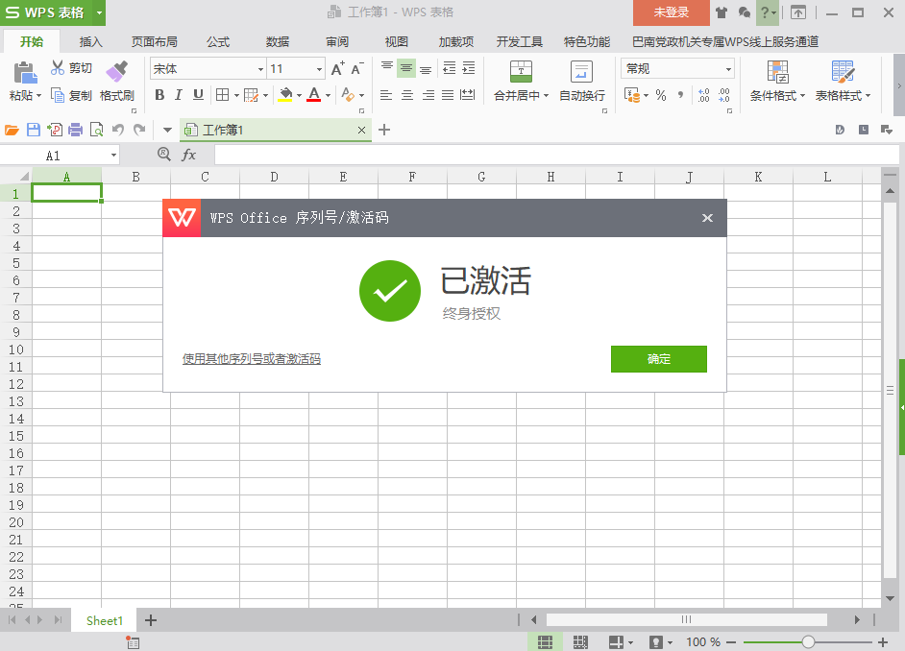The width and height of the screenshot is (905, 651).
Task: Click the 确定 button in dialog
Action: click(x=658, y=359)
